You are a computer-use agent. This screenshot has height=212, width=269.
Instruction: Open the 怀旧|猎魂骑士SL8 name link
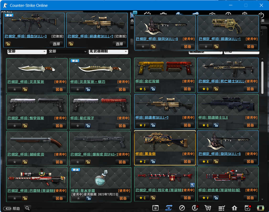tap(213, 117)
